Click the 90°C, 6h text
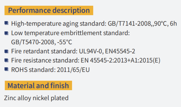Viewport: 181px width, 107px height. tap(165, 24)
